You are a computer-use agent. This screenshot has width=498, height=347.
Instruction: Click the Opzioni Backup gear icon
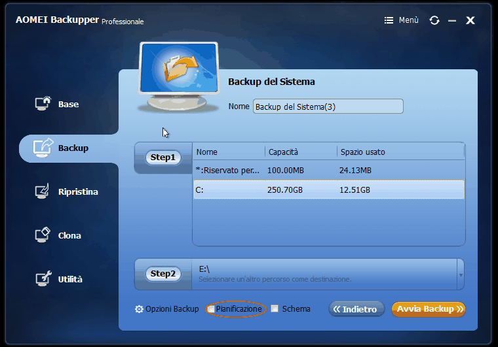pyautogui.click(x=139, y=309)
